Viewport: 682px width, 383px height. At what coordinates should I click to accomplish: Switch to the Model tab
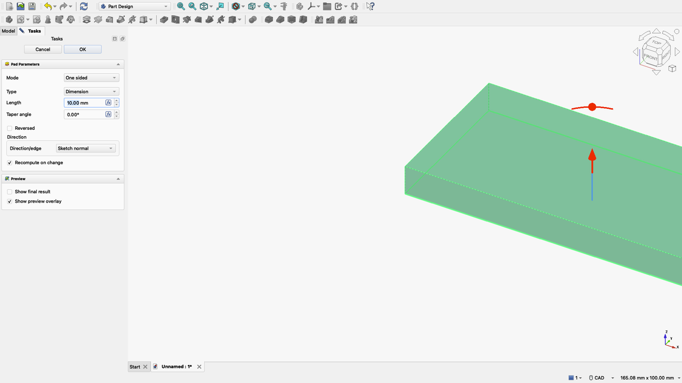(8, 30)
